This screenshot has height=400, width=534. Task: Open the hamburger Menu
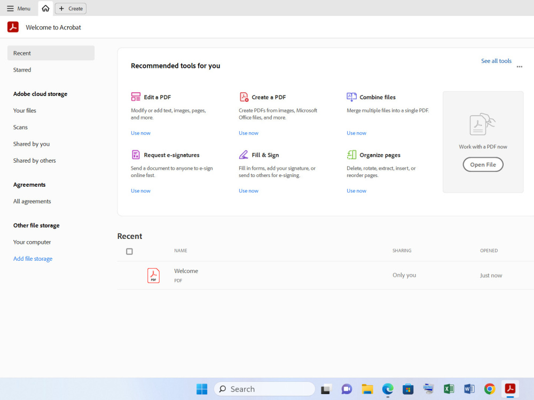click(19, 9)
